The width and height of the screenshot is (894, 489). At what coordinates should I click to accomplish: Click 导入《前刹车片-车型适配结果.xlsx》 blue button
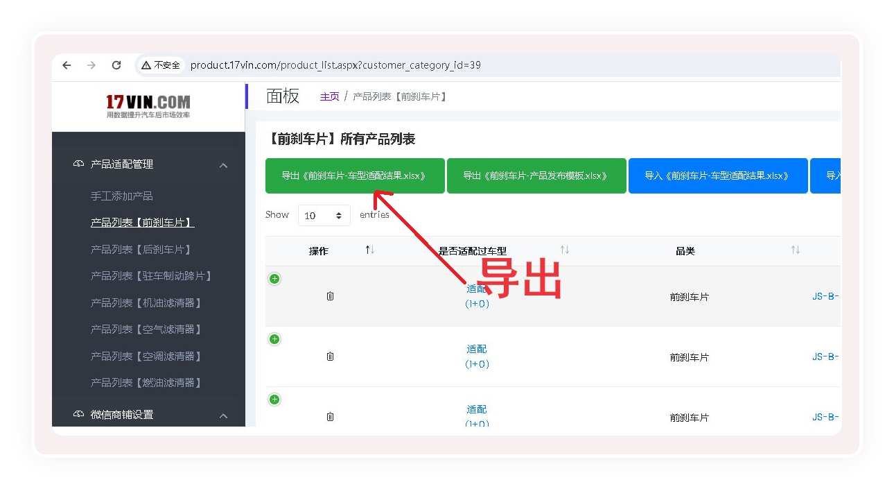pos(717,176)
